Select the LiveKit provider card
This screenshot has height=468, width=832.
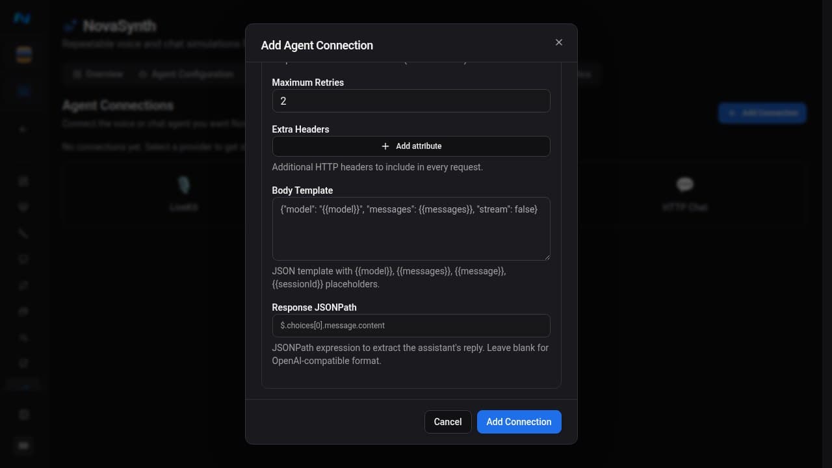point(184,193)
